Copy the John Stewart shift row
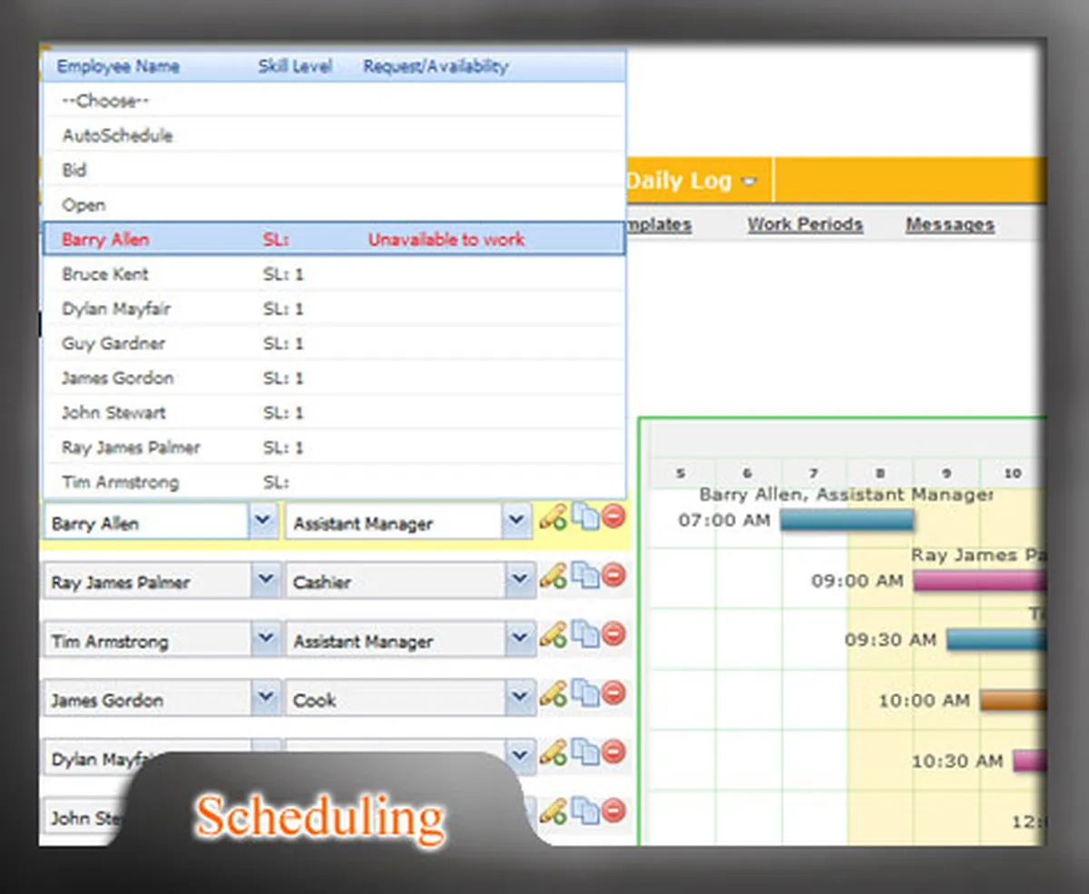This screenshot has width=1089, height=894. click(584, 810)
